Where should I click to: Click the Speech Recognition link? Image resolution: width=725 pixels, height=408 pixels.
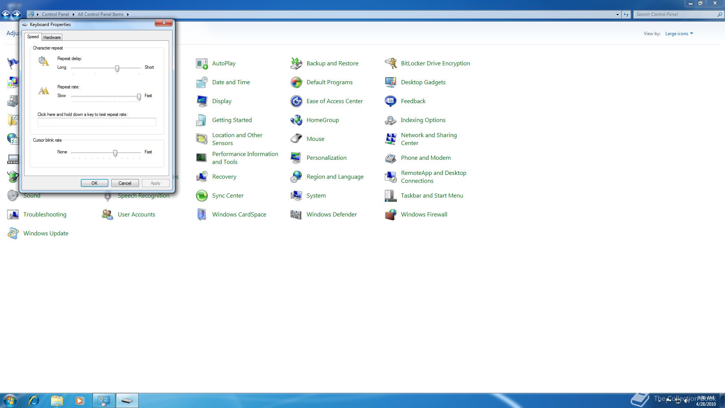coord(143,196)
